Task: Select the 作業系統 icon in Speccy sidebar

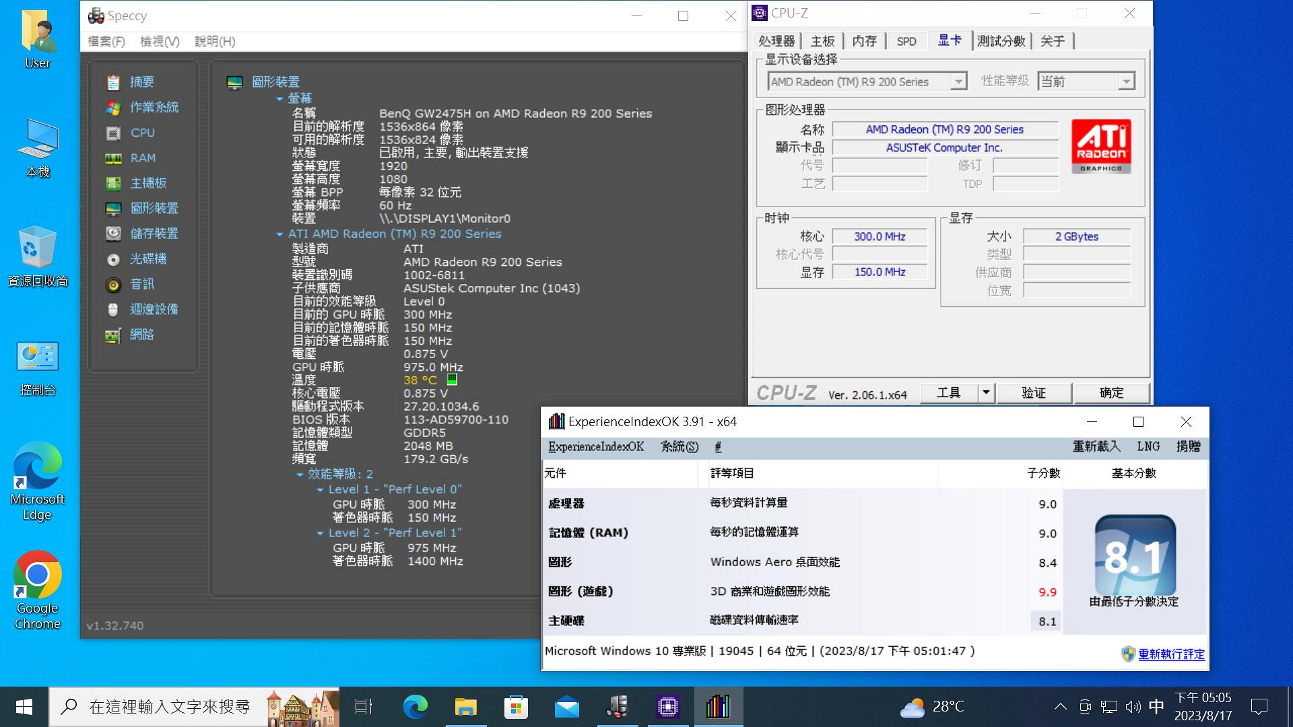Action: click(113, 108)
